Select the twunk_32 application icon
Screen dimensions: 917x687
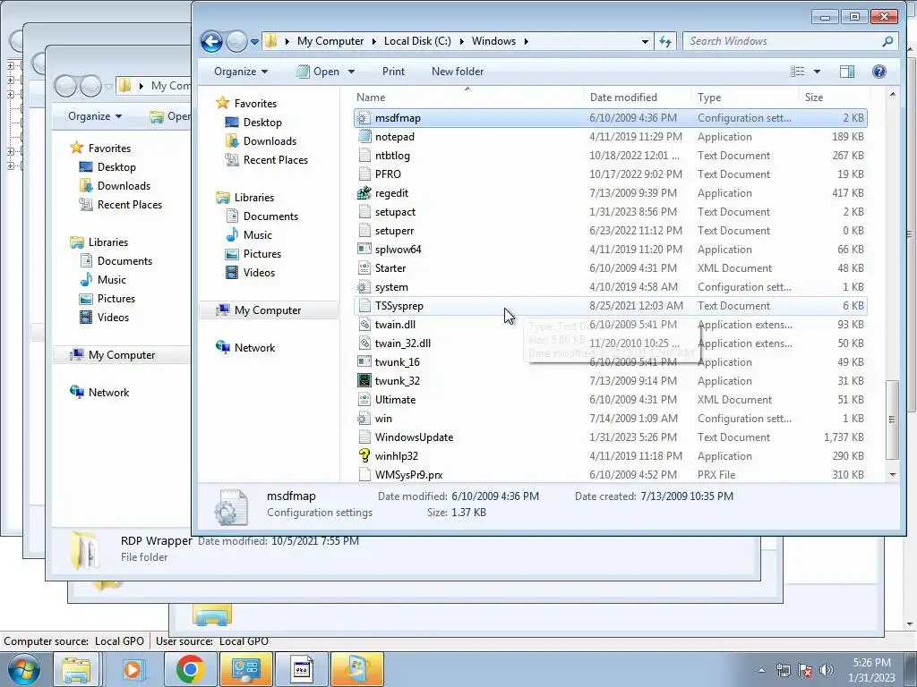364,381
